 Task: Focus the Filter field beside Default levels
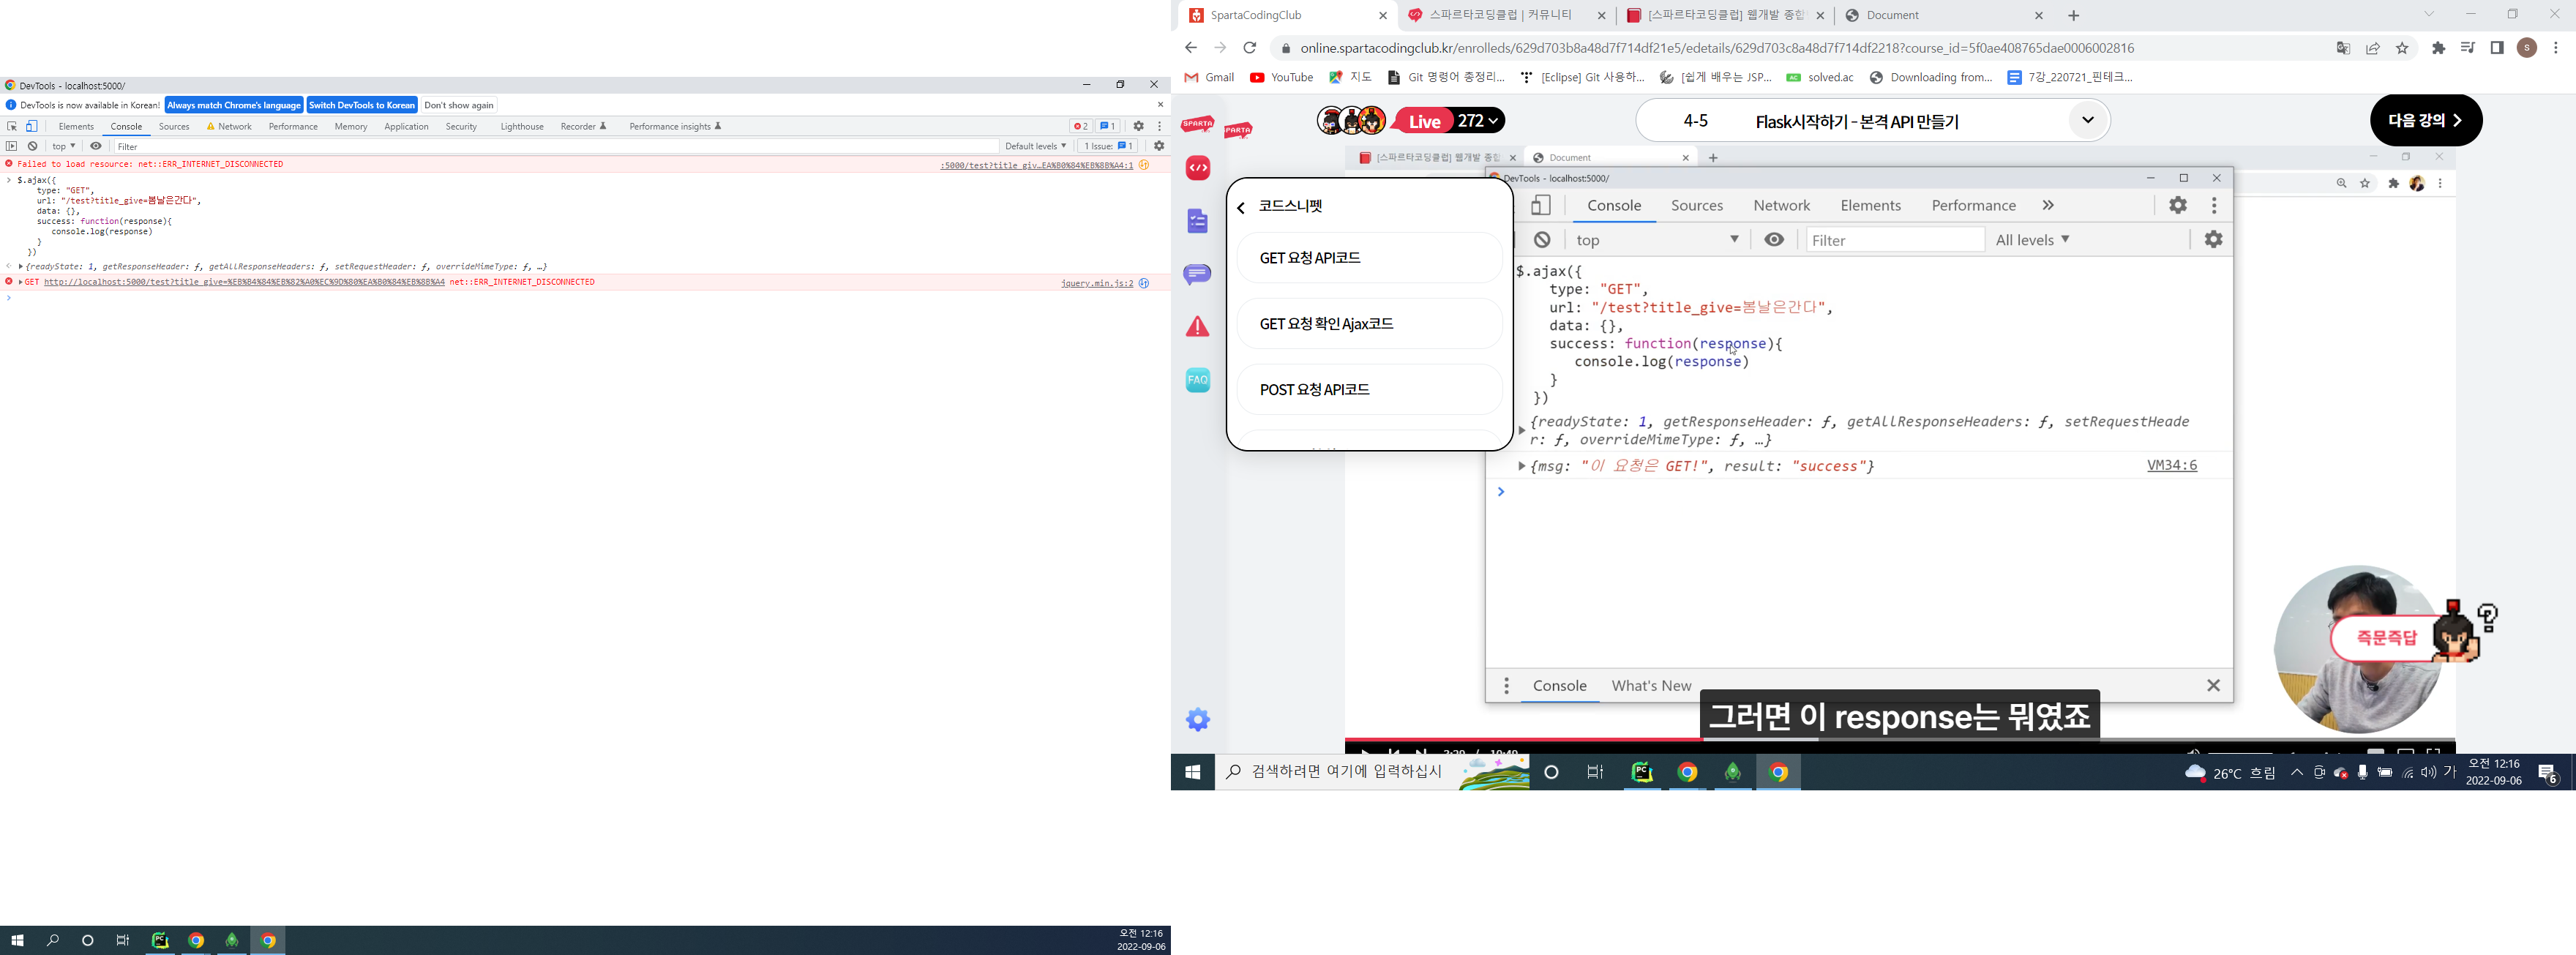click(555, 146)
